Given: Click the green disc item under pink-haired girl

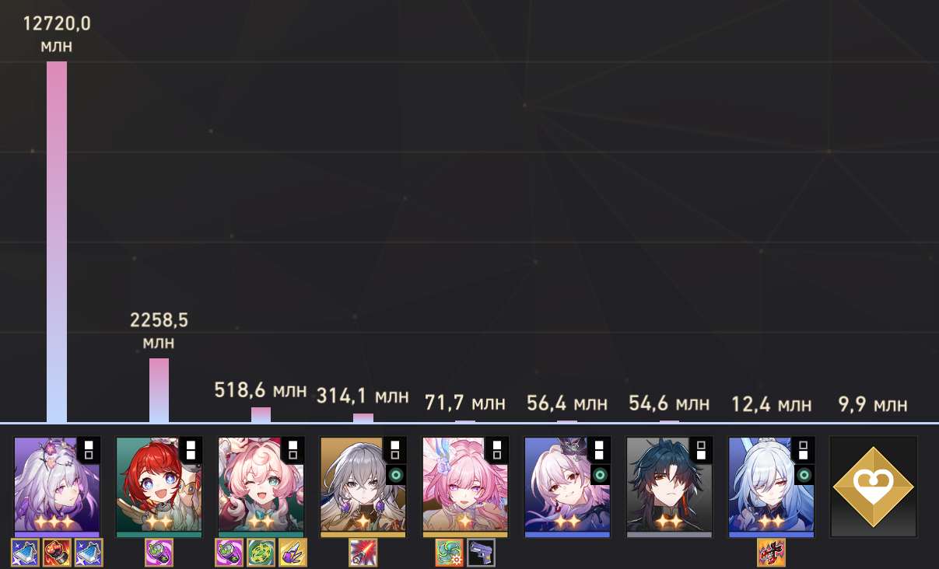Looking at the screenshot, I should 261,553.
